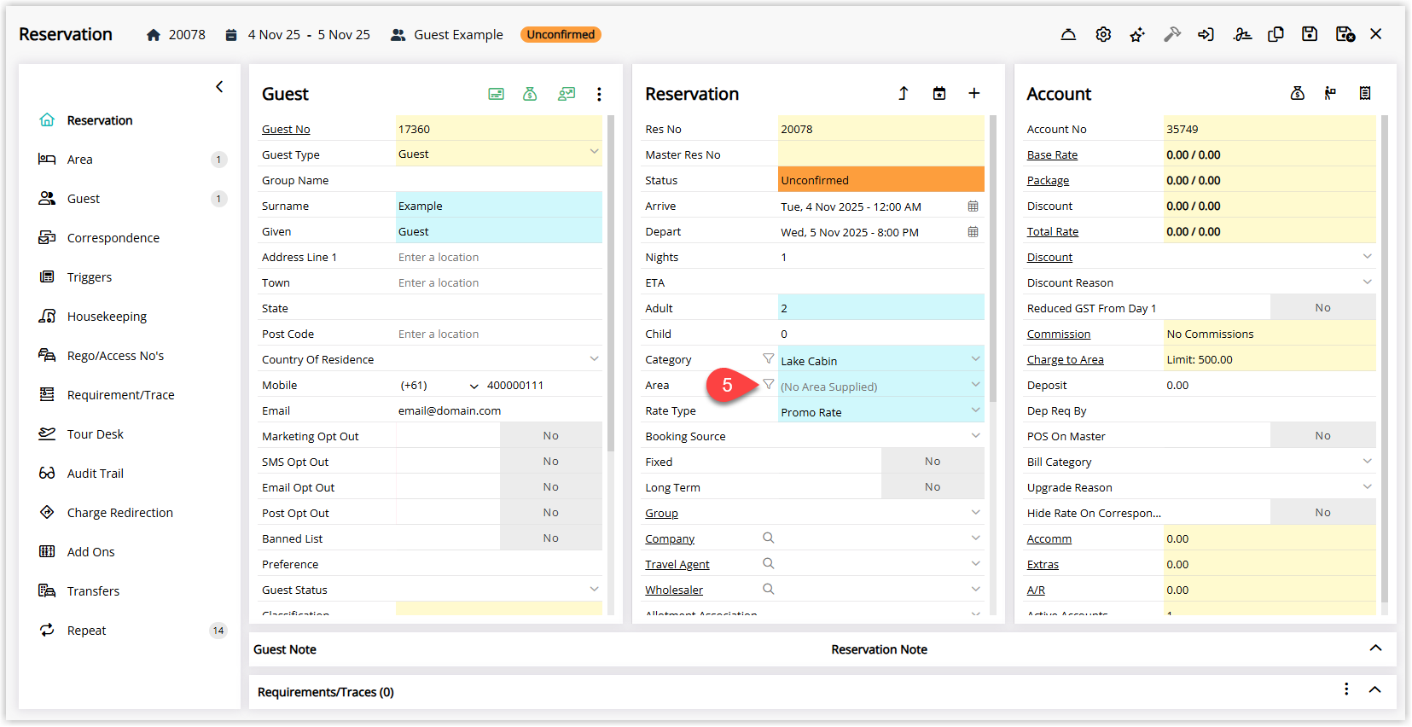The image size is (1412, 727).
Task: Expand the Bill Category dropdown
Action: click(1367, 462)
